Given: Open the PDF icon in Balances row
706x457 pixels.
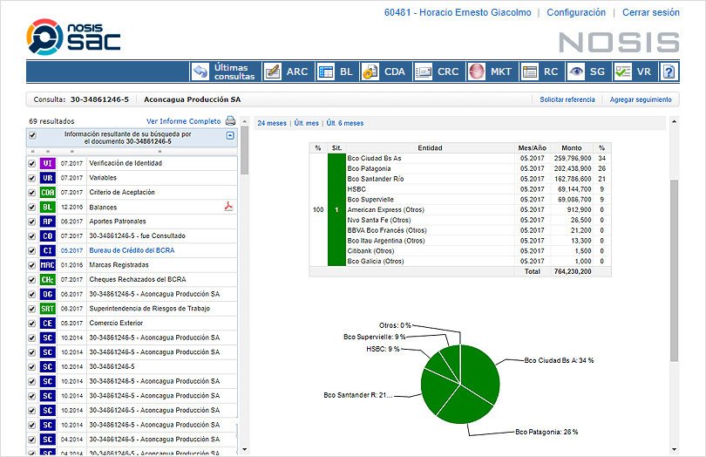Looking at the screenshot, I should (228, 207).
